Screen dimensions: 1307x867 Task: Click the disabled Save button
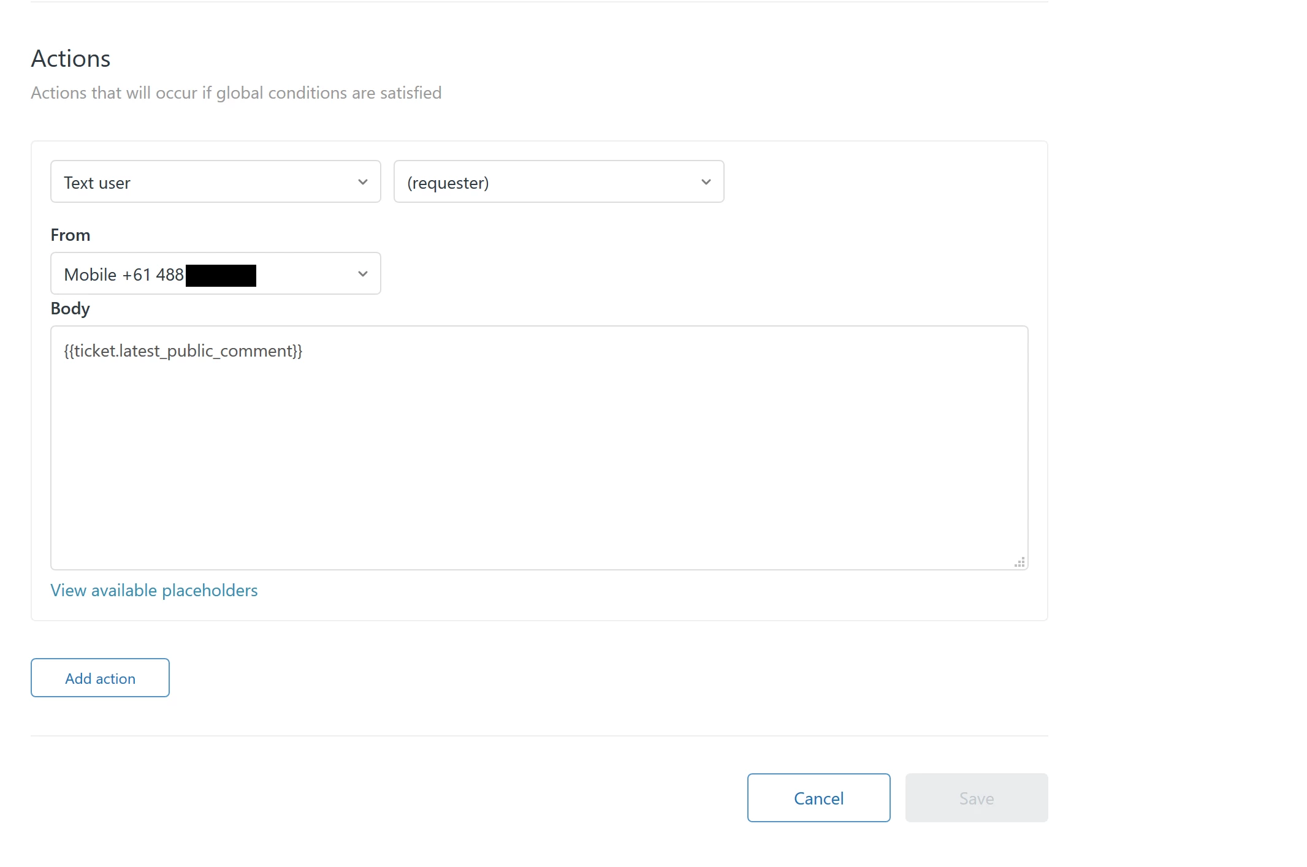976,798
